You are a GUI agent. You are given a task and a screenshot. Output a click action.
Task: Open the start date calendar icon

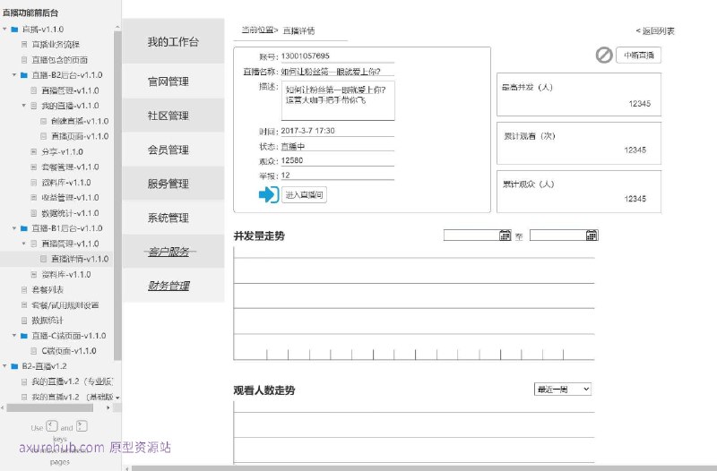(x=505, y=235)
